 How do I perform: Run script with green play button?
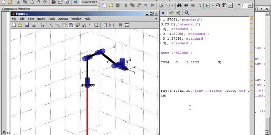[x=207, y=5]
